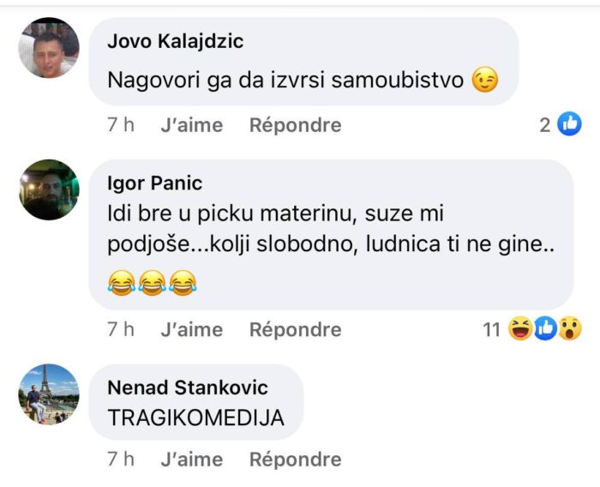The width and height of the screenshot is (600, 487).
Task: Click the laughing Haha reaction icon on Igor's comment
Action: point(519,329)
